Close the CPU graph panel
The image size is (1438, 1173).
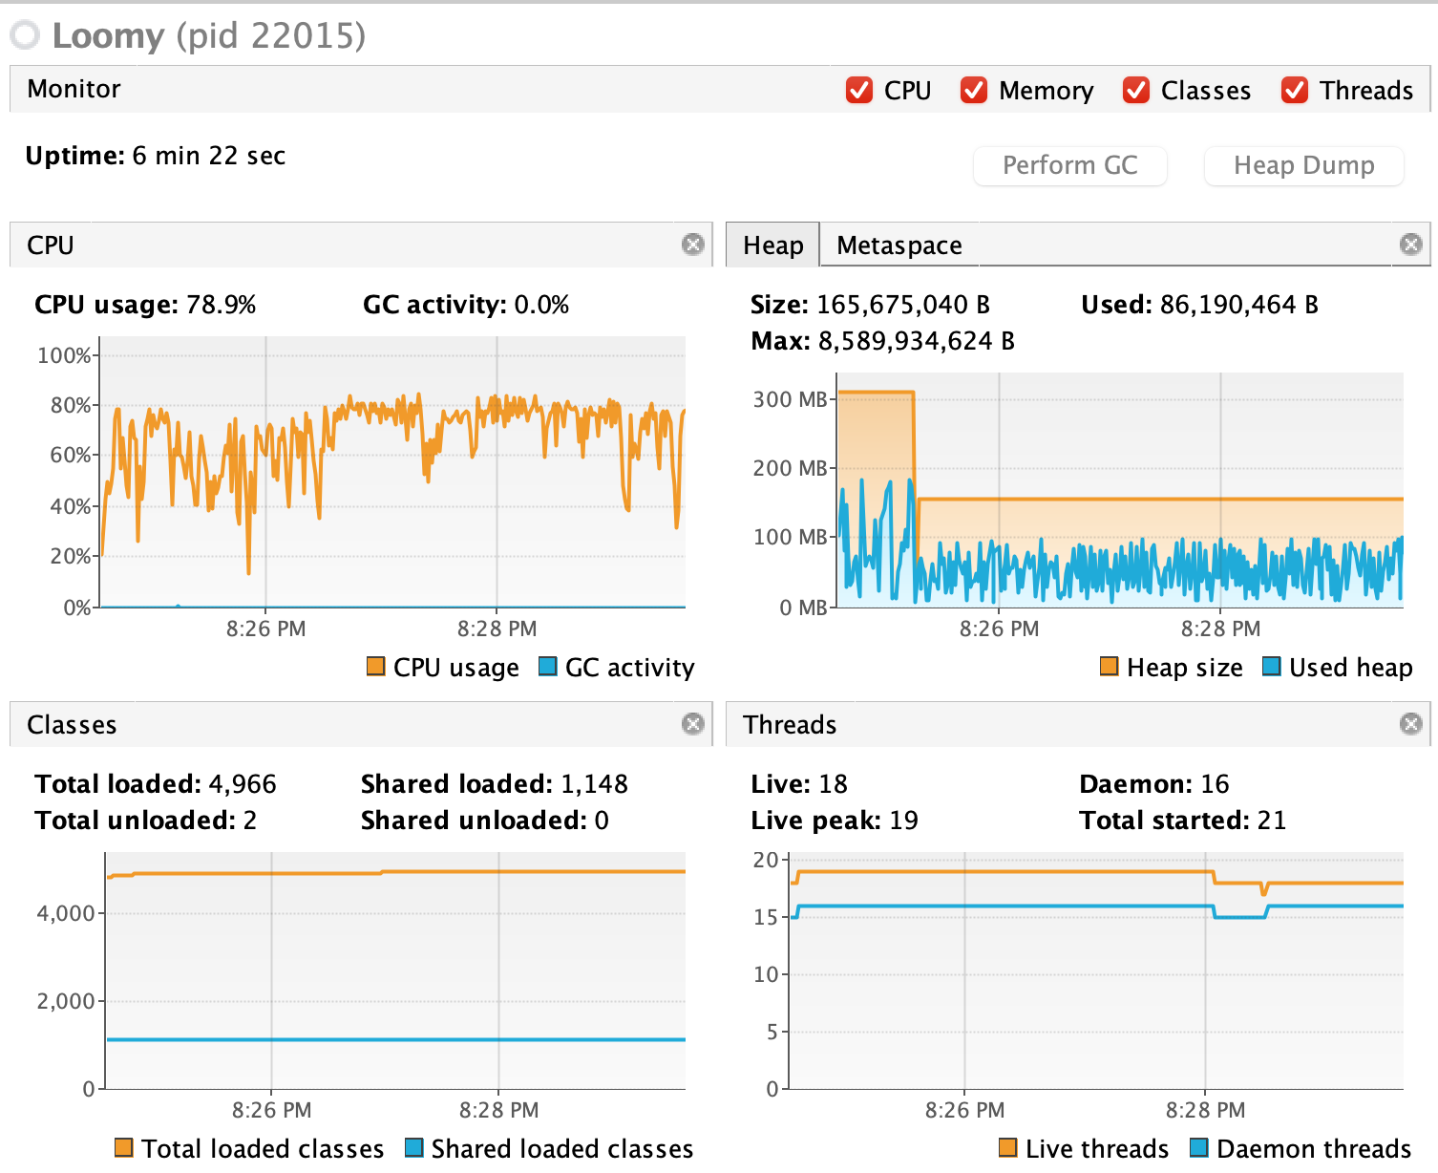tap(693, 245)
